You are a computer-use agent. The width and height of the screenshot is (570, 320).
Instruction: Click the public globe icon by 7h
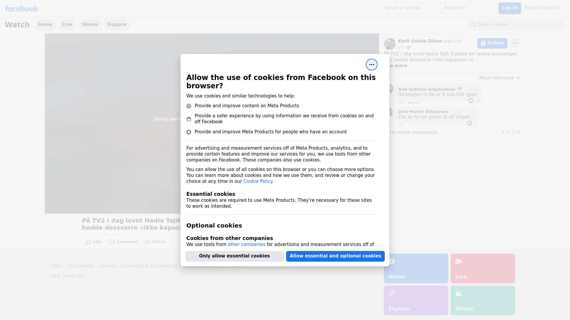click(408, 47)
